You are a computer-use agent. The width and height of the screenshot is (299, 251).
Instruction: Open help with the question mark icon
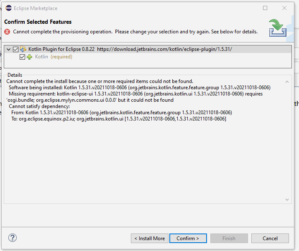(x=13, y=238)
